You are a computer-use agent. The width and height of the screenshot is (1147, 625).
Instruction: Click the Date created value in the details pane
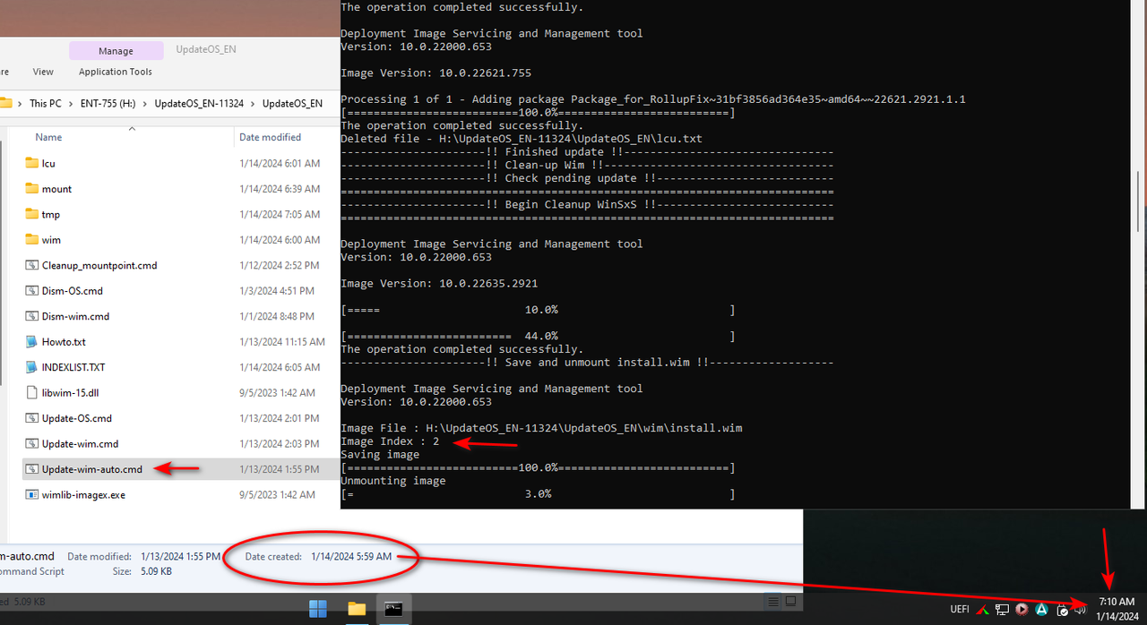(x=351, y=557)
